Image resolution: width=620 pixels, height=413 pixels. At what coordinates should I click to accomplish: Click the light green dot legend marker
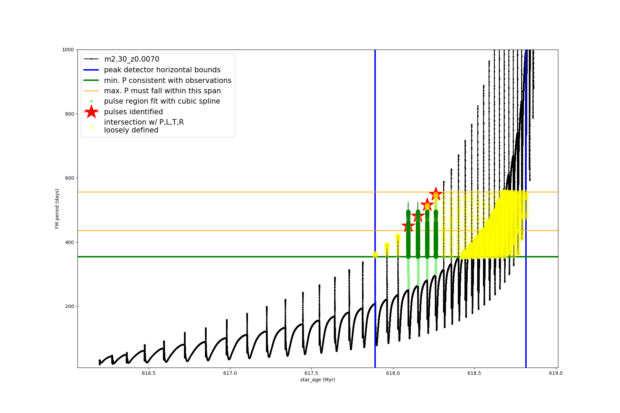coord(91,101)
